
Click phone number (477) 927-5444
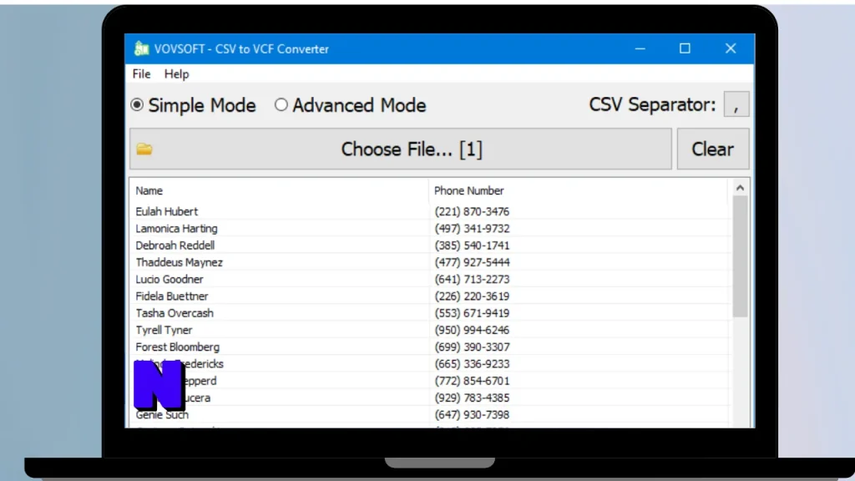click(472, 261)
